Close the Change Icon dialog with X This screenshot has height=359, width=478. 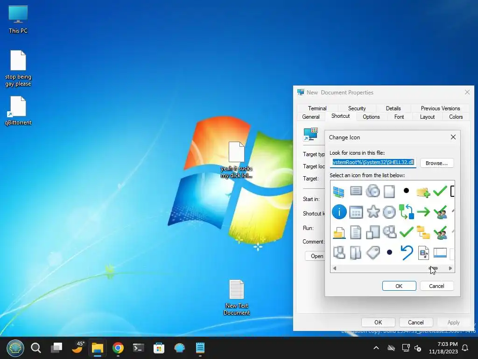453,137
